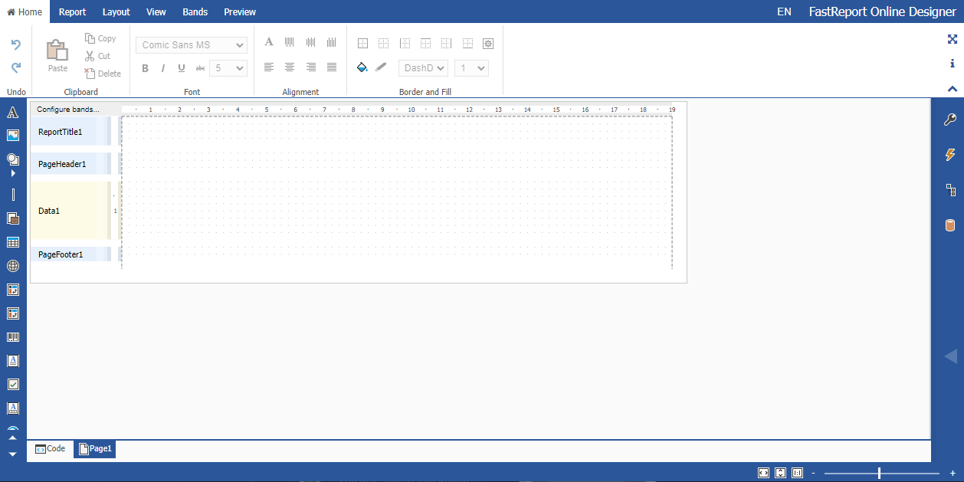Open the font size dropdown

(x=228, y=68)
